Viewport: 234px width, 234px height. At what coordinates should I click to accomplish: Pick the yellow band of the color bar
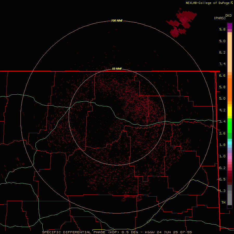click(x=230, y=111)
